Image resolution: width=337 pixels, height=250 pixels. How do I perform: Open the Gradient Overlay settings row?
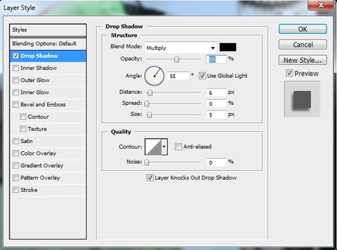[x=48, y=165]
